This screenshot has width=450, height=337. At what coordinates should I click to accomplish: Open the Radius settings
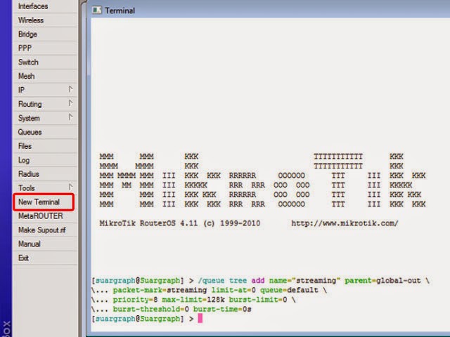(45, 174)
